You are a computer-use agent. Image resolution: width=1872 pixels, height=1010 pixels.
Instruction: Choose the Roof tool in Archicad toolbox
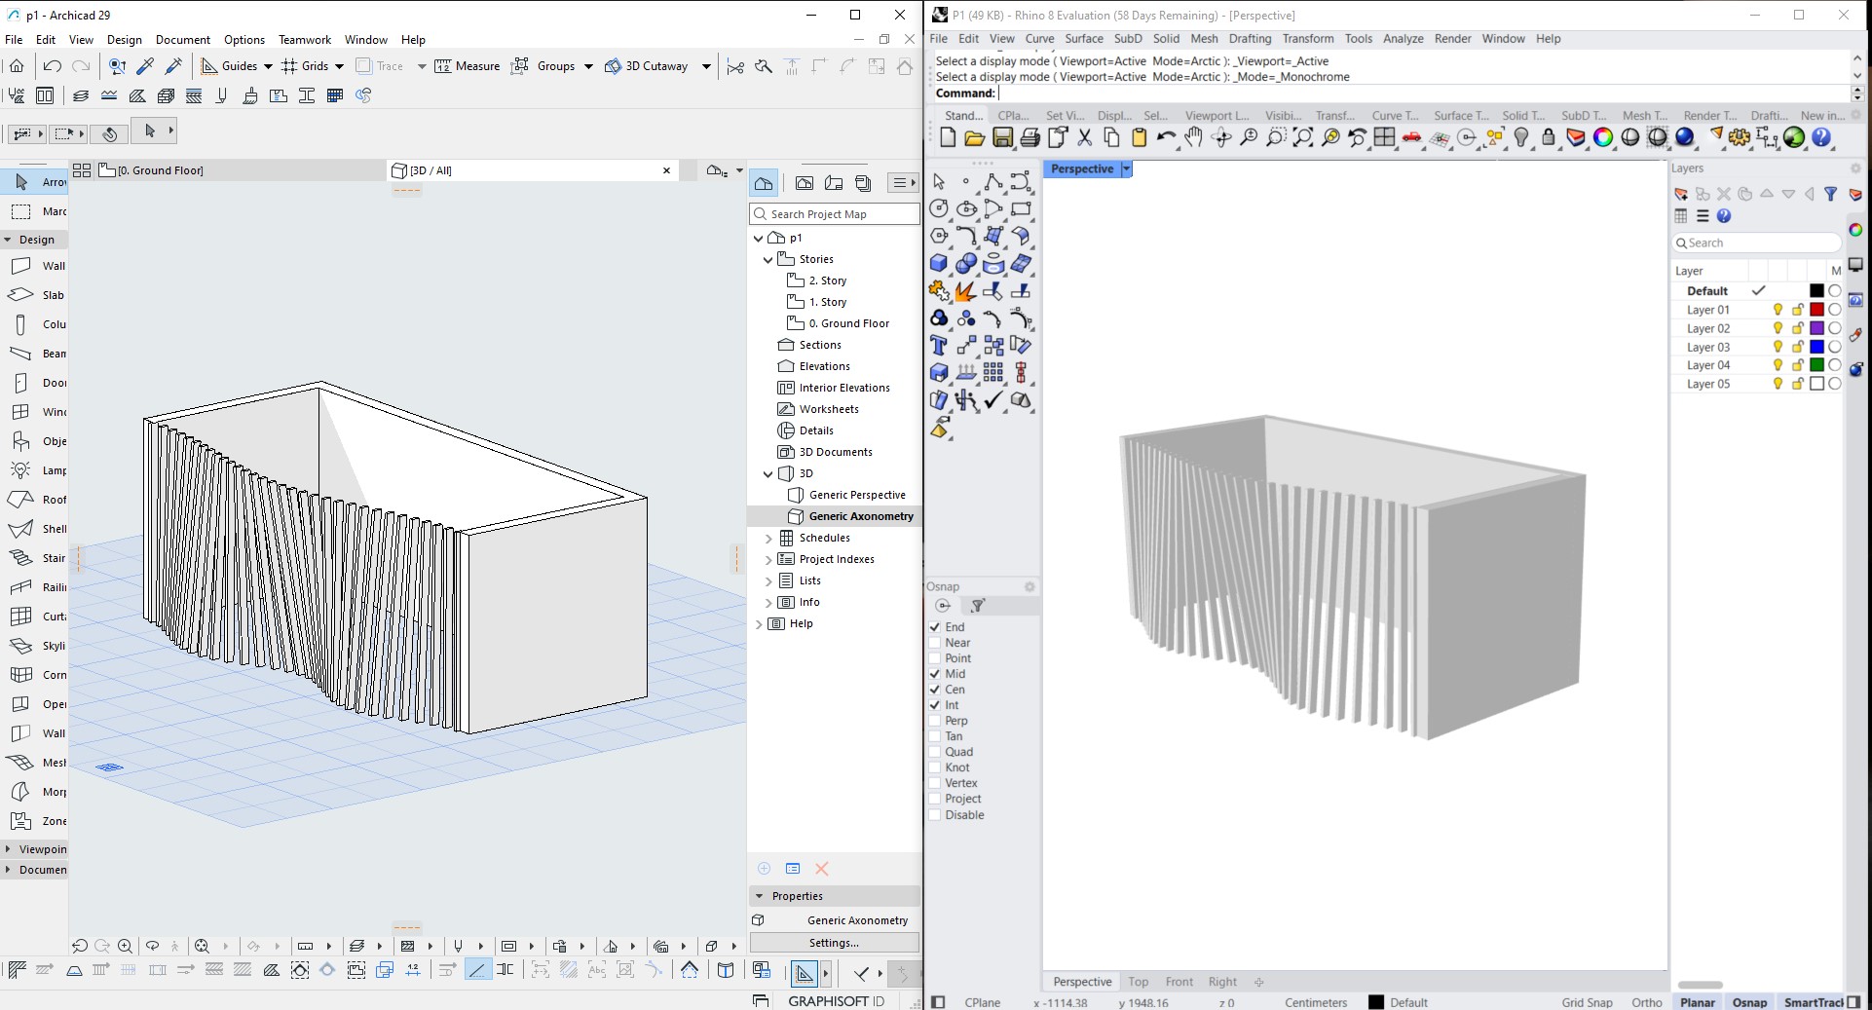coord(35,500)
